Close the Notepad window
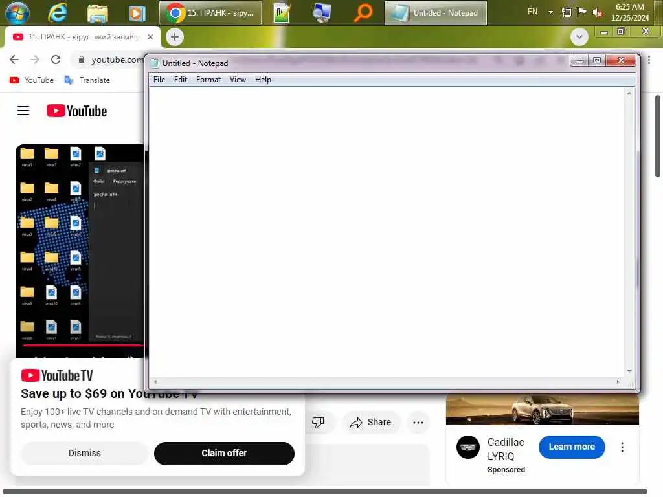 [621, 61]
